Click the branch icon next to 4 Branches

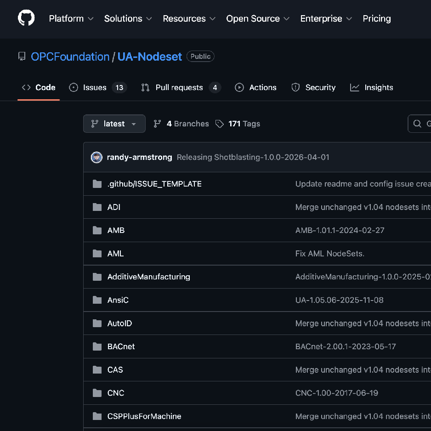(x=157, y=124)
